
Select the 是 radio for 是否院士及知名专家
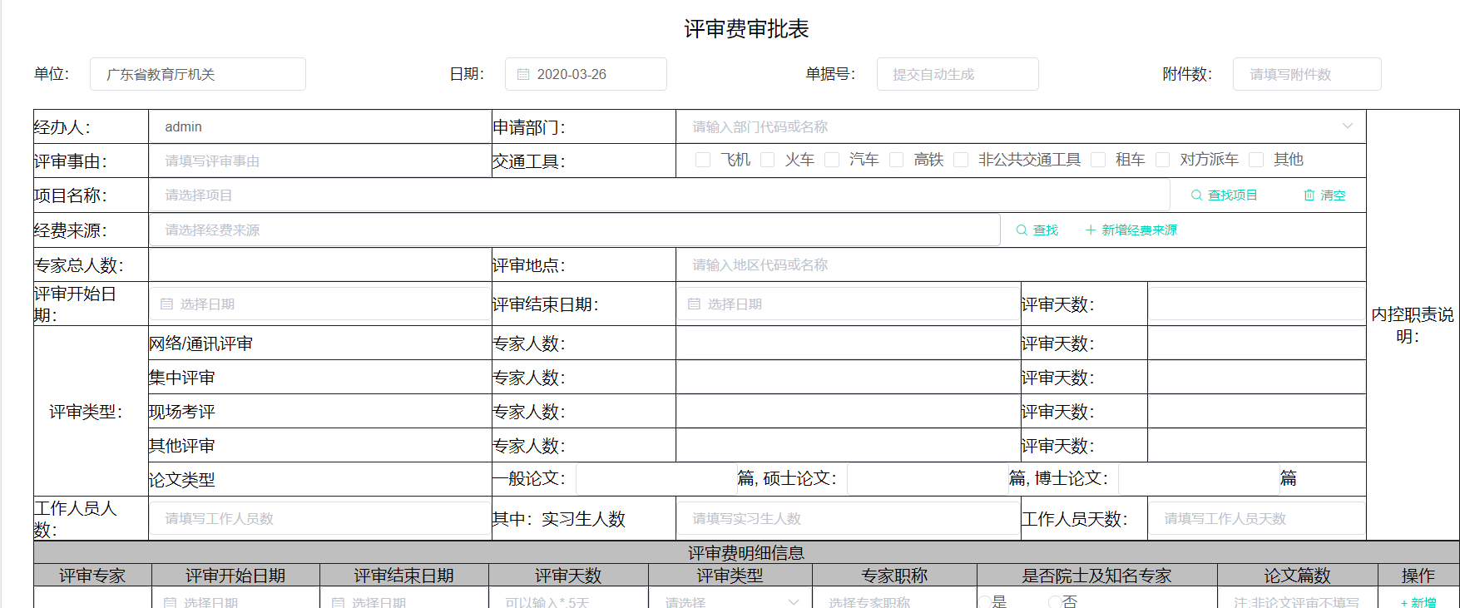click(985, 601)
